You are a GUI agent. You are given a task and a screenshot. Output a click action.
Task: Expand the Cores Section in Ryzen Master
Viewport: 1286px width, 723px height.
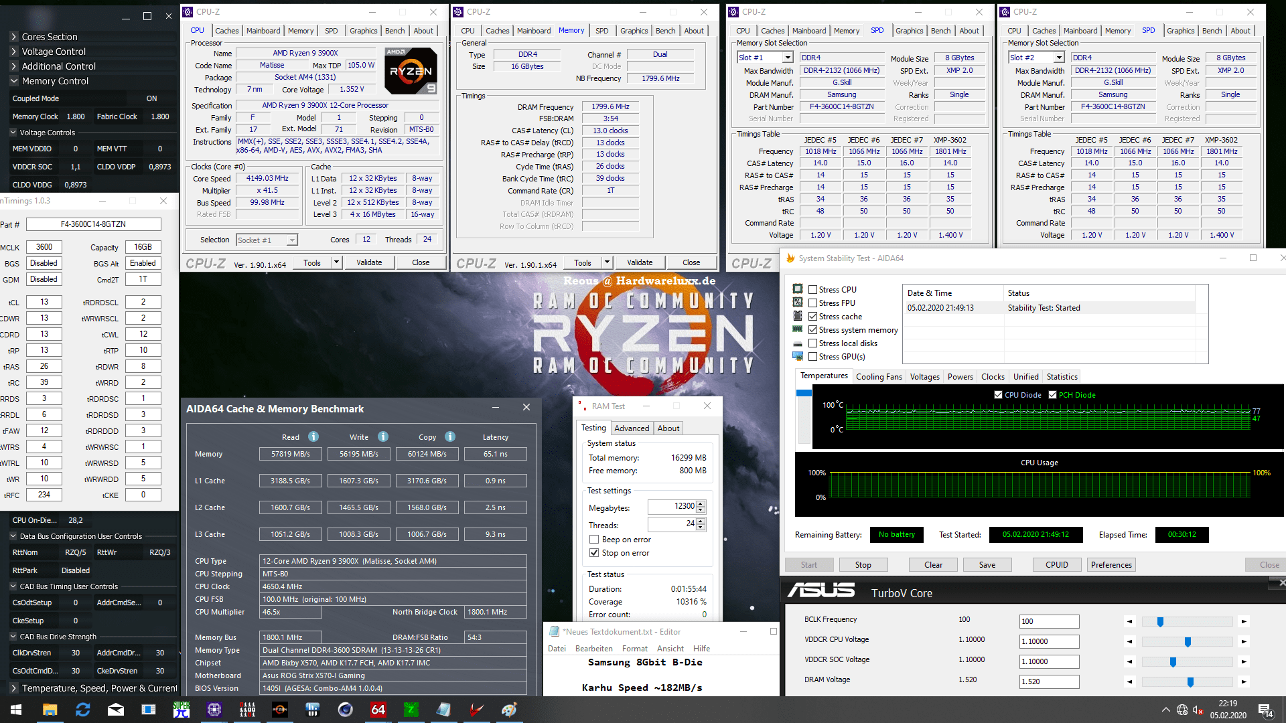click(13, 37)
